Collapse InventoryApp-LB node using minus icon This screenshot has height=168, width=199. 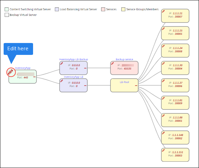[85, 86]
